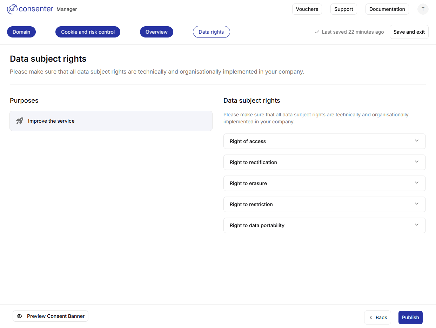Click the Consenter logo
The width and height of the screenshot is (436, 328).
(x=30, y=9)
